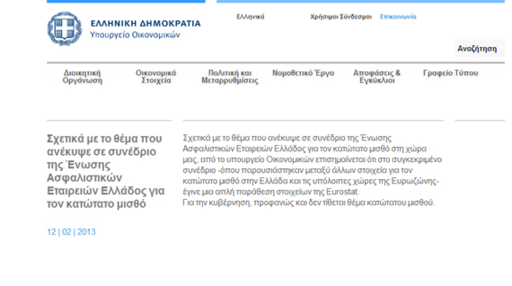Click the ΕΛΛΗΝΙΚΗ ΔΗΜΟΚΡΑΤΙΑ header title
Screen dimensions: 512x286
coord(145,23)
